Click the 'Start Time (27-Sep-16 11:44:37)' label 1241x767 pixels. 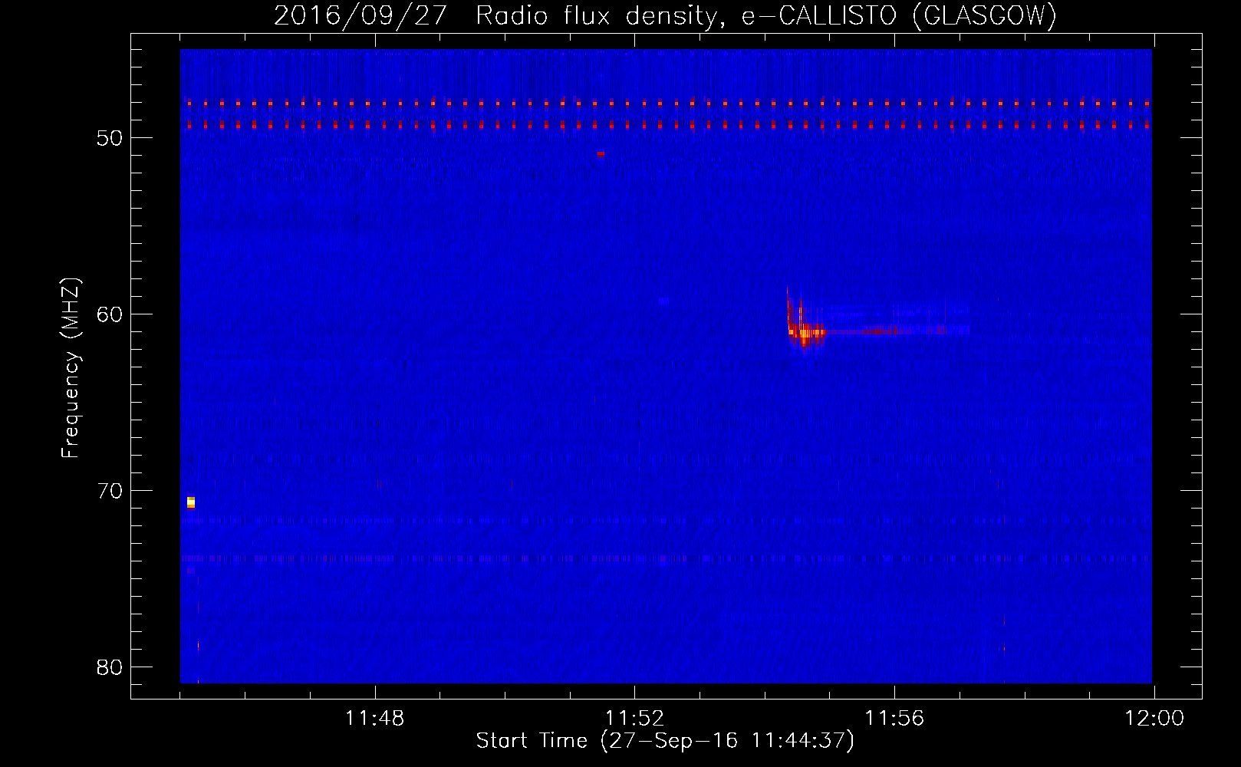tap(665, 741)
